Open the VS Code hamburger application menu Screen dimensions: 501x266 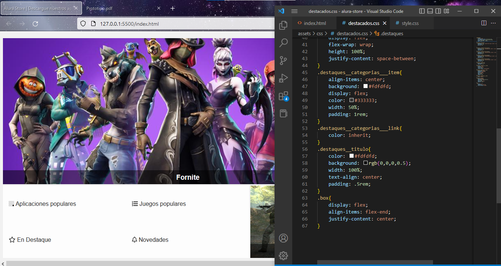pyautogui.click(x=294, y=11)
